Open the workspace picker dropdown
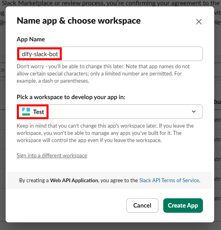 pos(110,112)
